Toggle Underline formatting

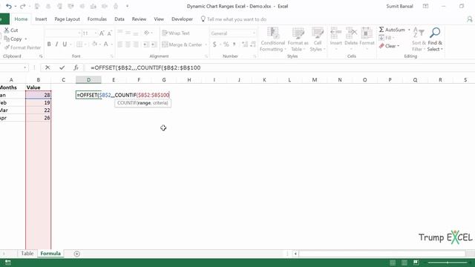pyautogui.click(x=65, y=44)
